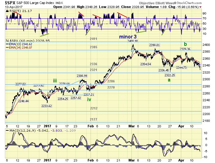215x163 pixels.
Task: Click the RSI(5) legend marker icon
Action: coord(7,11)
